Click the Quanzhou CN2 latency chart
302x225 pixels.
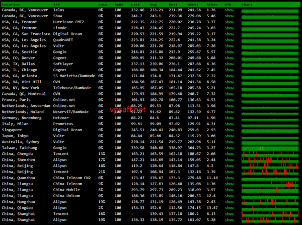pyautogui.click(x=270, y=179)
